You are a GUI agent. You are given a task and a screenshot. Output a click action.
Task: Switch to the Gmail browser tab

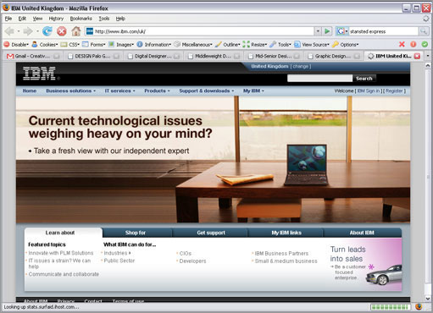pos(33,56)
